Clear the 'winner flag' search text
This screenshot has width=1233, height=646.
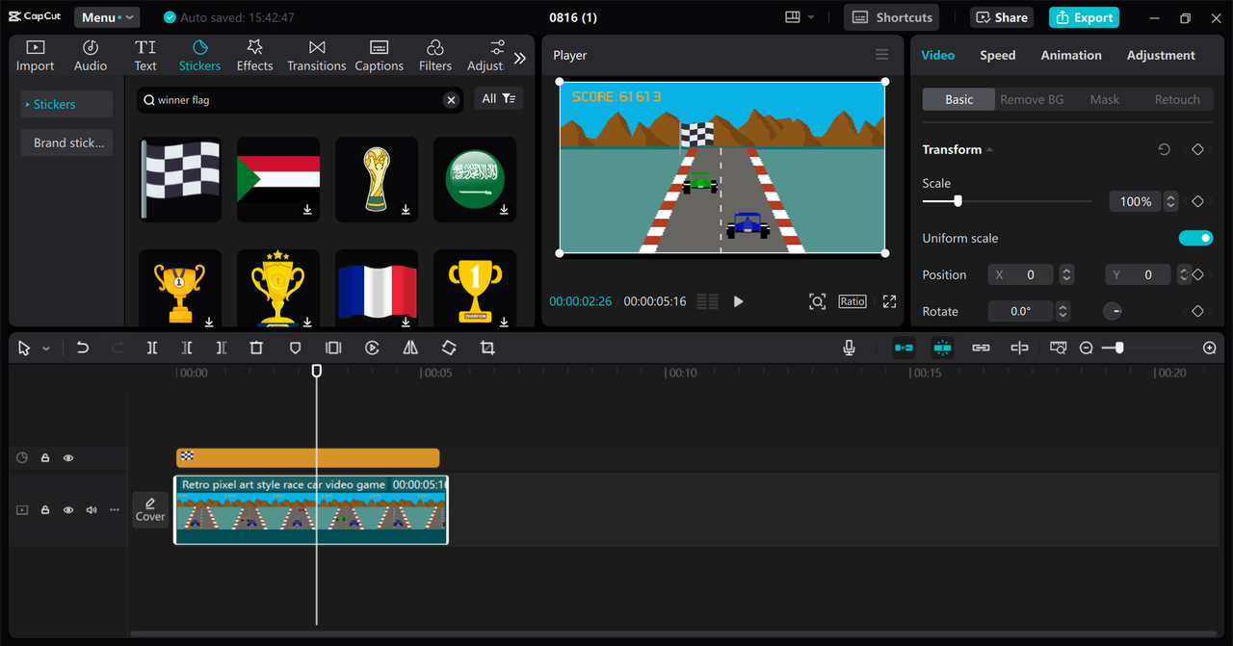click(450, 99)
